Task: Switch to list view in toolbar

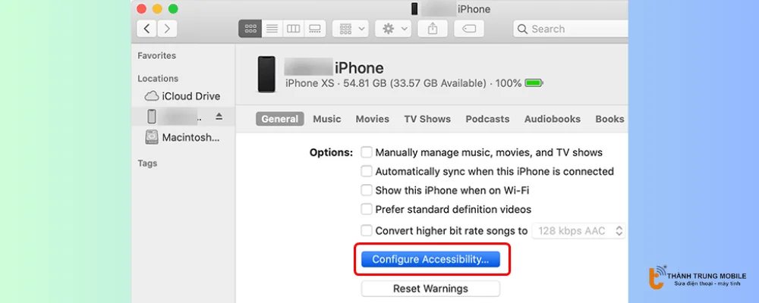Action: pos(272,29)
